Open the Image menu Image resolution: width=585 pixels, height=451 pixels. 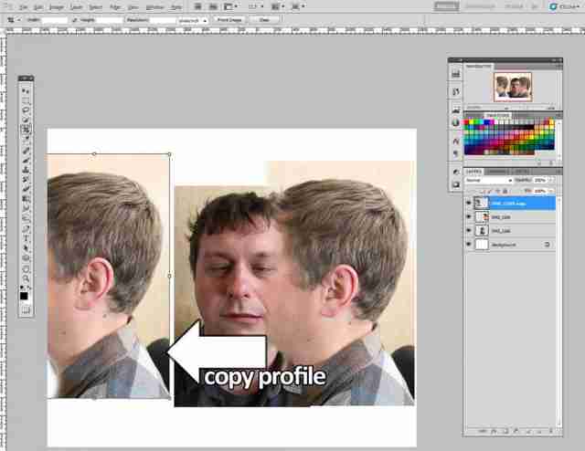pyautogui.click(x=57, y=6)
